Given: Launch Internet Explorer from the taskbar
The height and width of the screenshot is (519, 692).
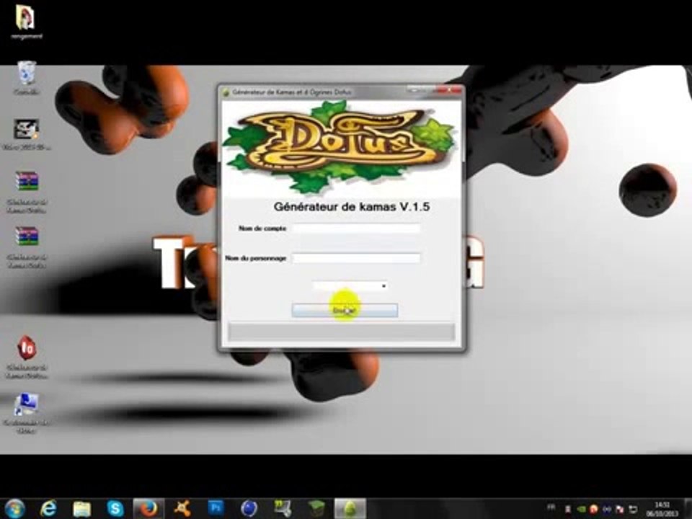Looking at the screenshot, I should click(48, 509).
